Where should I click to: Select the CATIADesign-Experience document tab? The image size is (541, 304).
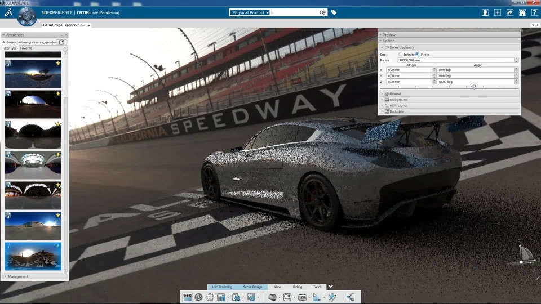64,25
